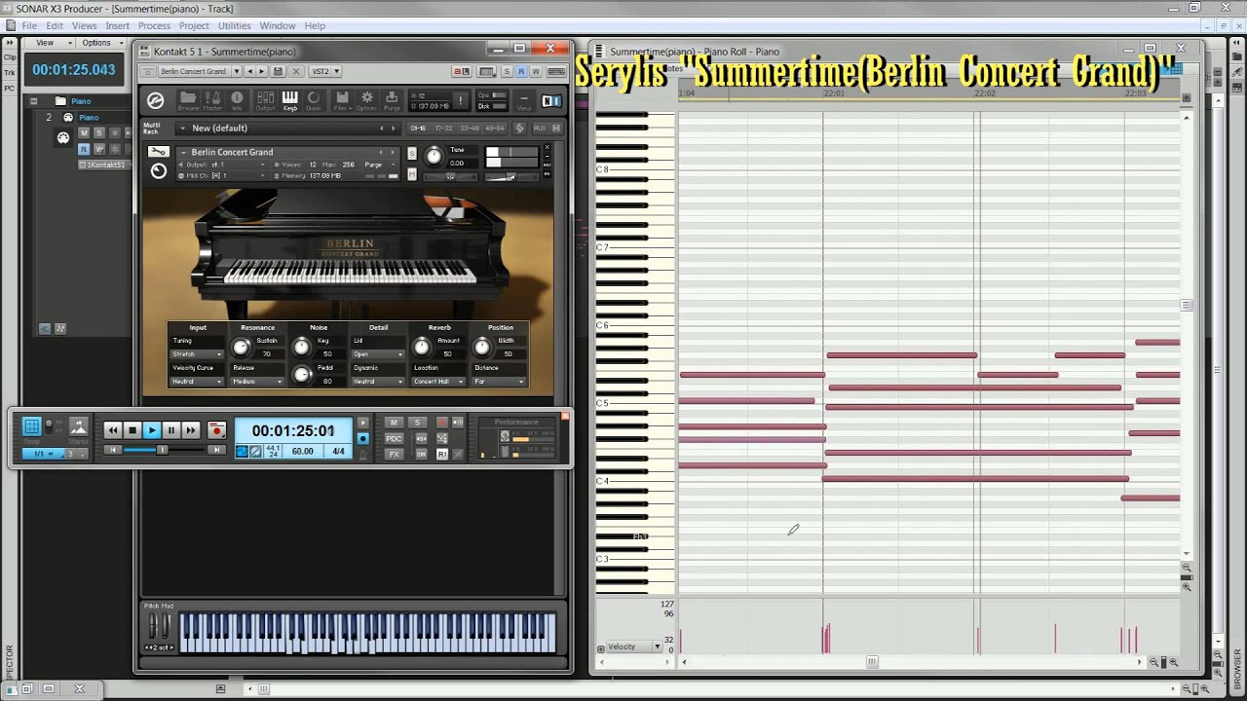Click the Play button in transport
Viewport: 1247px width, 701px height.
coord(152,430)
